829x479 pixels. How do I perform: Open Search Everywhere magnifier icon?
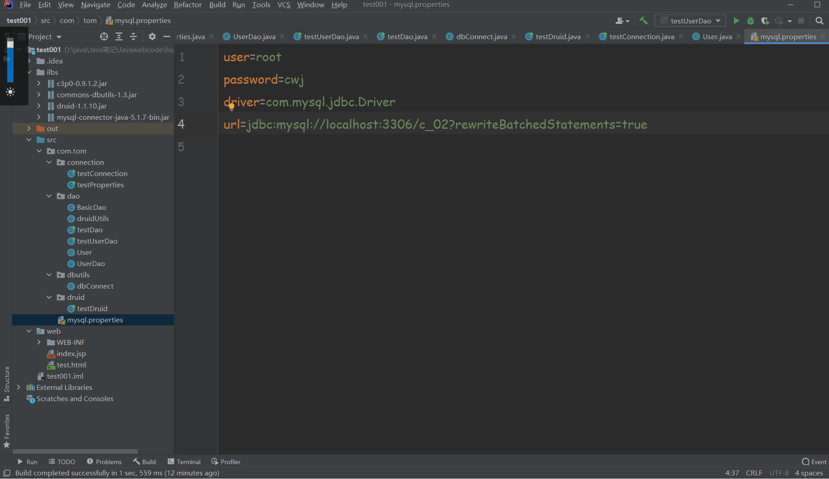[820, 21]
